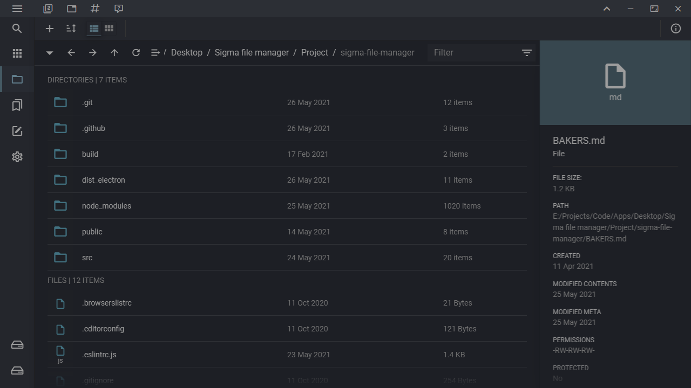691x388 pixels.
Task: Select the upper drive icon in sidebar
Action: pos(17,345)
